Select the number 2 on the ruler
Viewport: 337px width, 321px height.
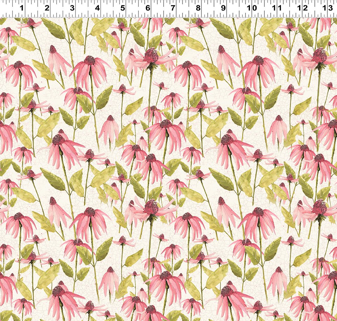[x=47, y=8]
